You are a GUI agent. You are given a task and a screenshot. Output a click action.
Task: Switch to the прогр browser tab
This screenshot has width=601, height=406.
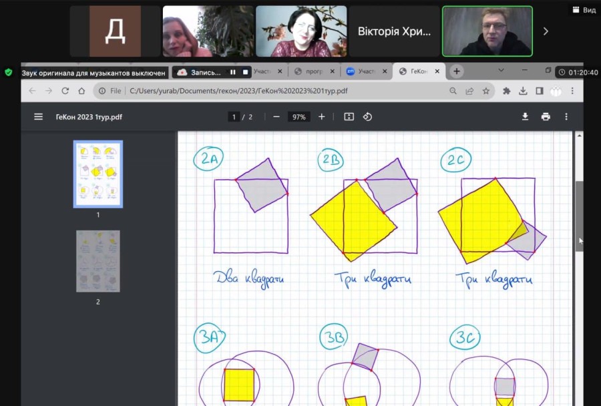pyautogui.click(x=314, y=71)
